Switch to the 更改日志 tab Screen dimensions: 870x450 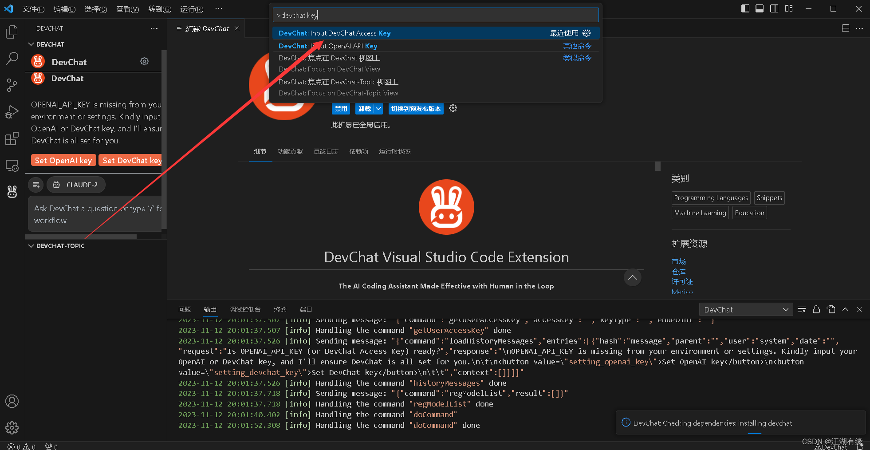(326, 151)
